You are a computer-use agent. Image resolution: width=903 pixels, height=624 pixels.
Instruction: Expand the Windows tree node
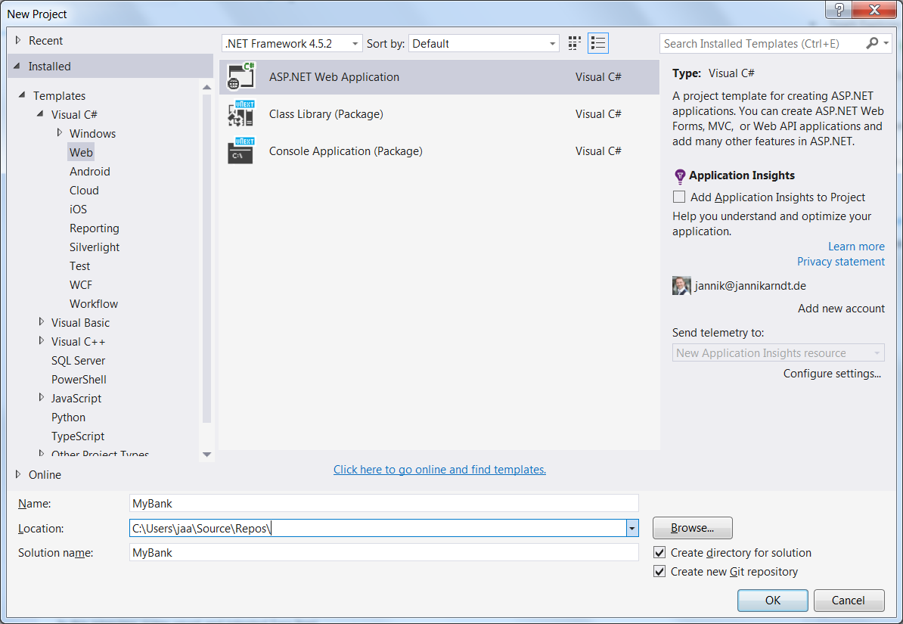click(x=59, y=133)
